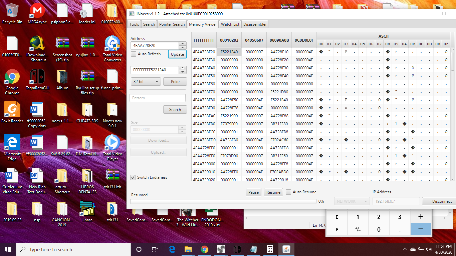This screenshot has width=456, height=256.
Task: Open the Google Chrome desktop shortcut
Action: (x=12, y=82)
